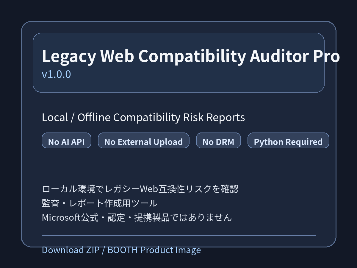
Task: Click Product Image in the footer line
Action: pos(170,250)
